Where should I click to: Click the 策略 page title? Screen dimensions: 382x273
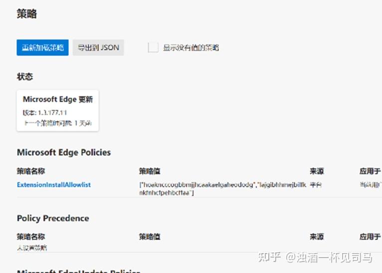(27, 13)
